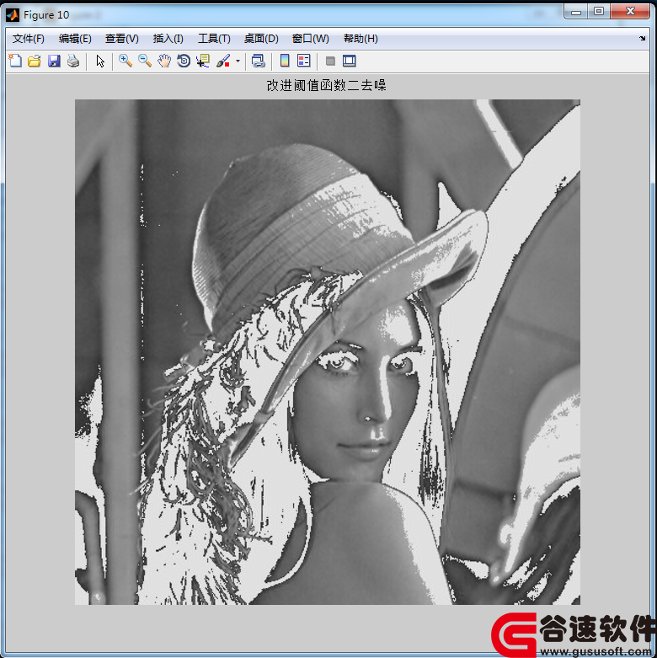Image resolution: width=657 pixels, height=658 pixels.
Task: Click the denoised Lena image in axes
Action: (x=328, y=351)
